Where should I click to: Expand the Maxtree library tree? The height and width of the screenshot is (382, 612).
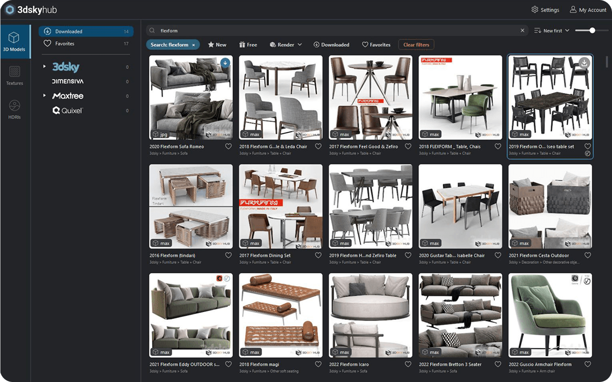point(44,95)
